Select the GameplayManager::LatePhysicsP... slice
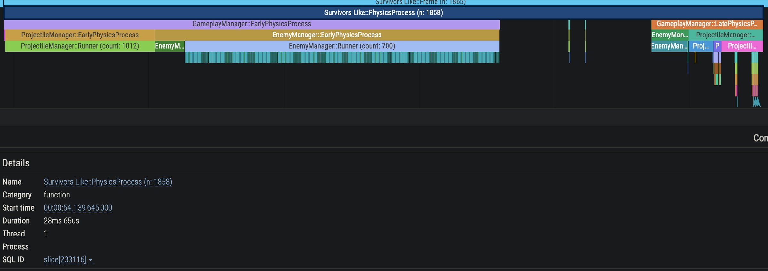Screen dimensions: 768x271 click(x=707, y=24)
